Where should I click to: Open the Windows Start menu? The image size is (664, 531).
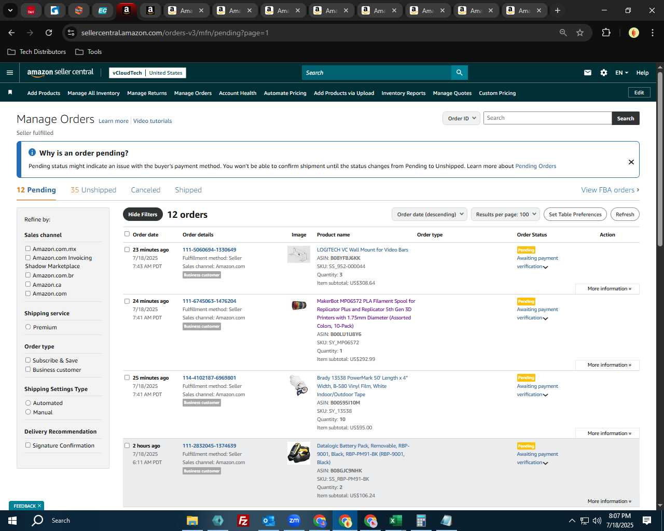pyautogui.click(x=12, y=520)
